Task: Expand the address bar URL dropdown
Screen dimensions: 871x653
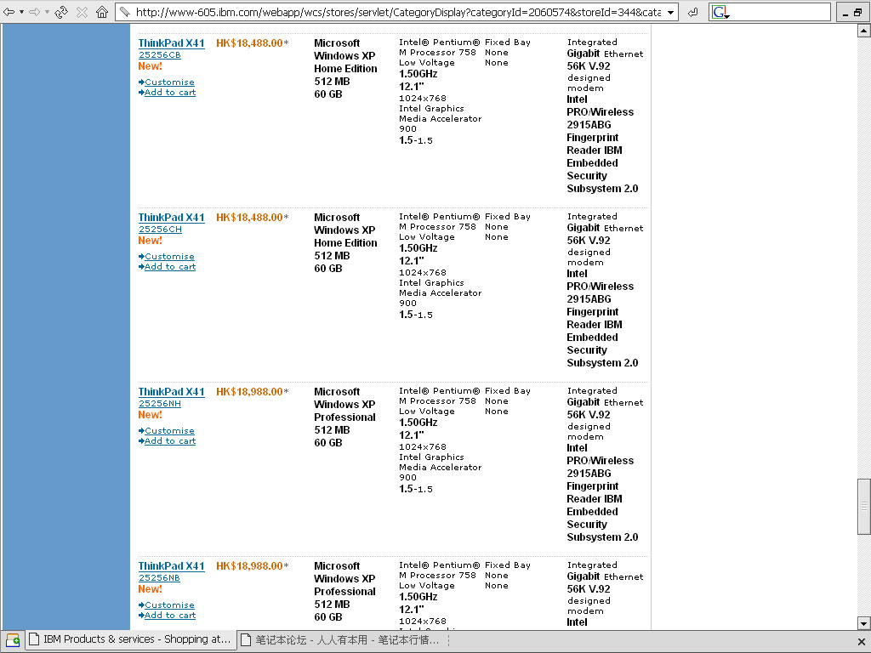Action: tap(670, 12)
